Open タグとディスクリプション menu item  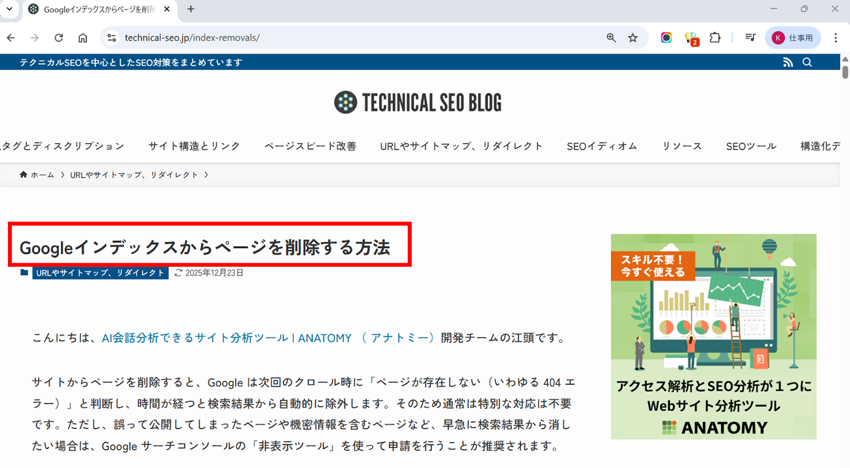62,146
